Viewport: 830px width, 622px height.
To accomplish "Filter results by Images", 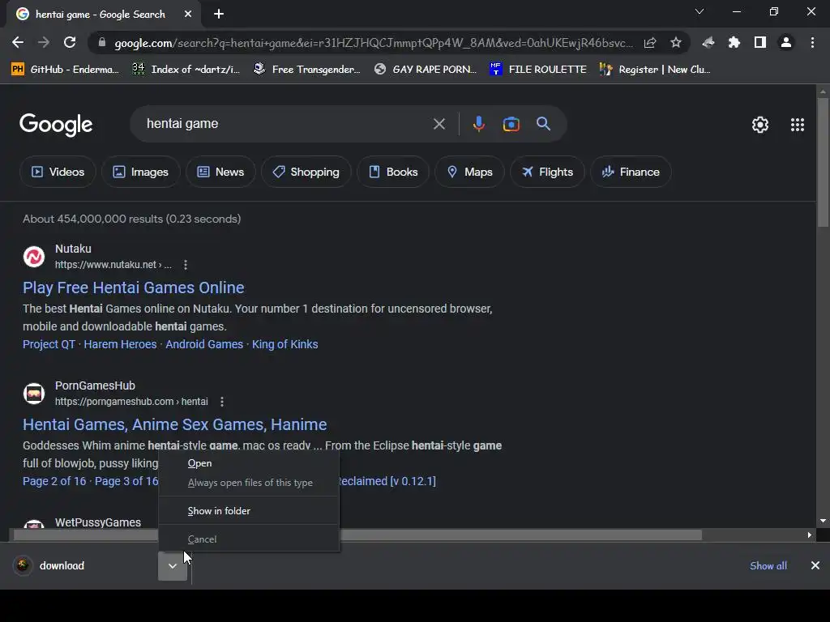I will (141, 172).
